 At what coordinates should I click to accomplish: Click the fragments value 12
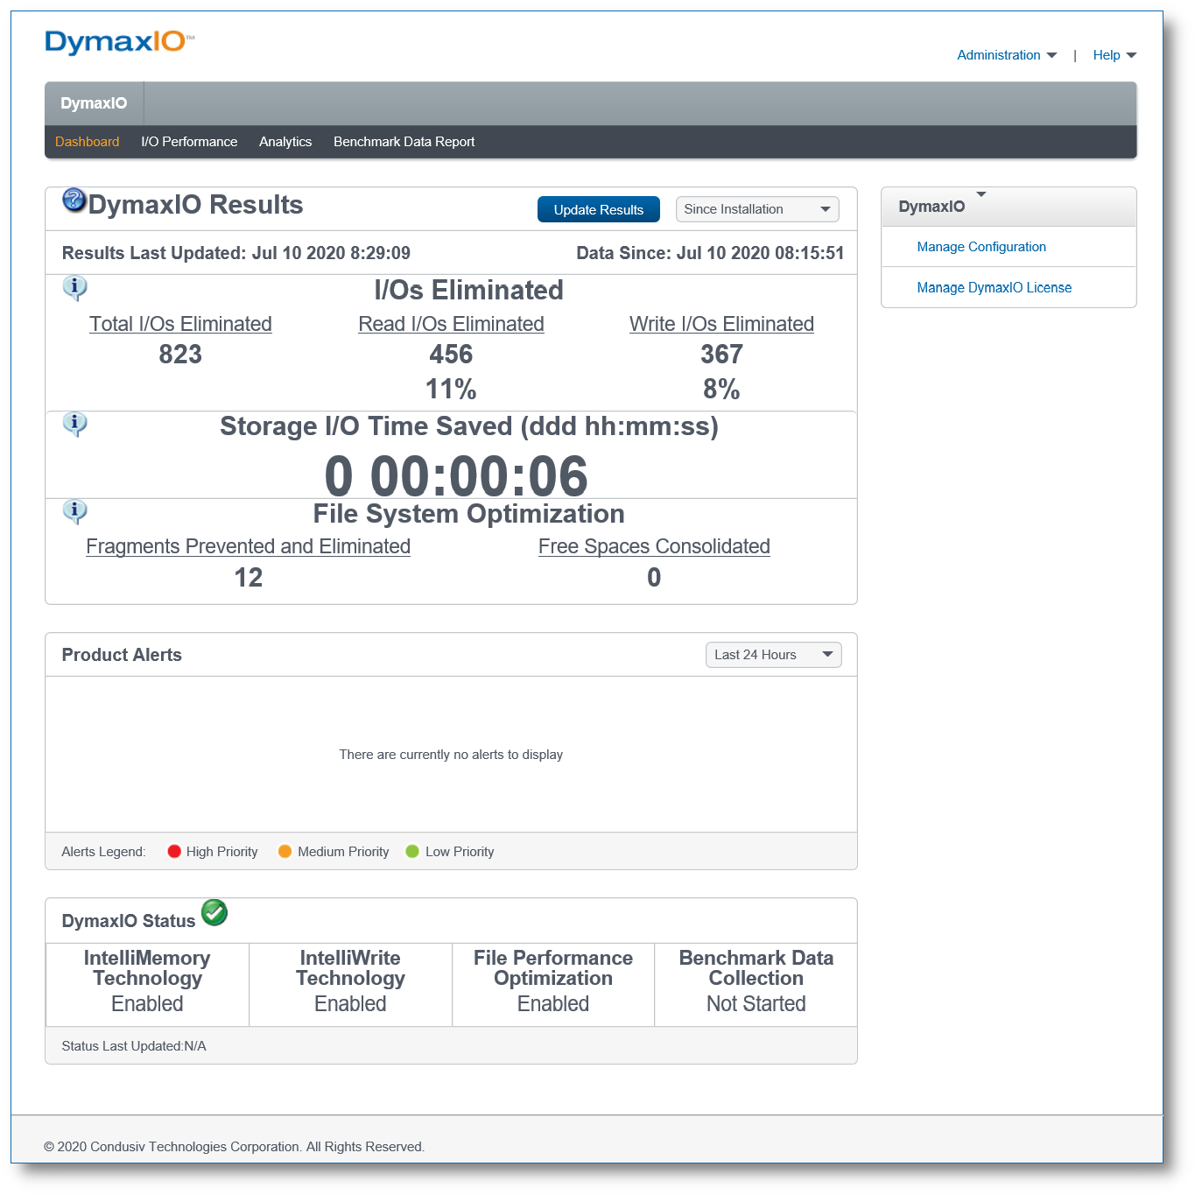248,578
